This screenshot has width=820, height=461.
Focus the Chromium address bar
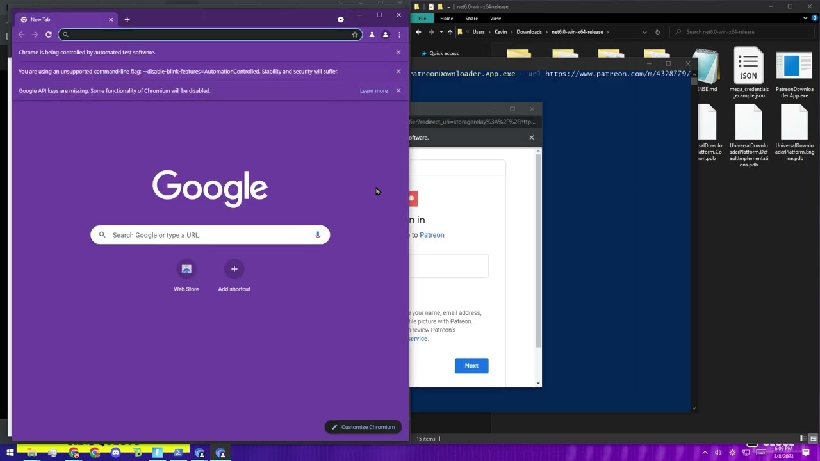210,35
